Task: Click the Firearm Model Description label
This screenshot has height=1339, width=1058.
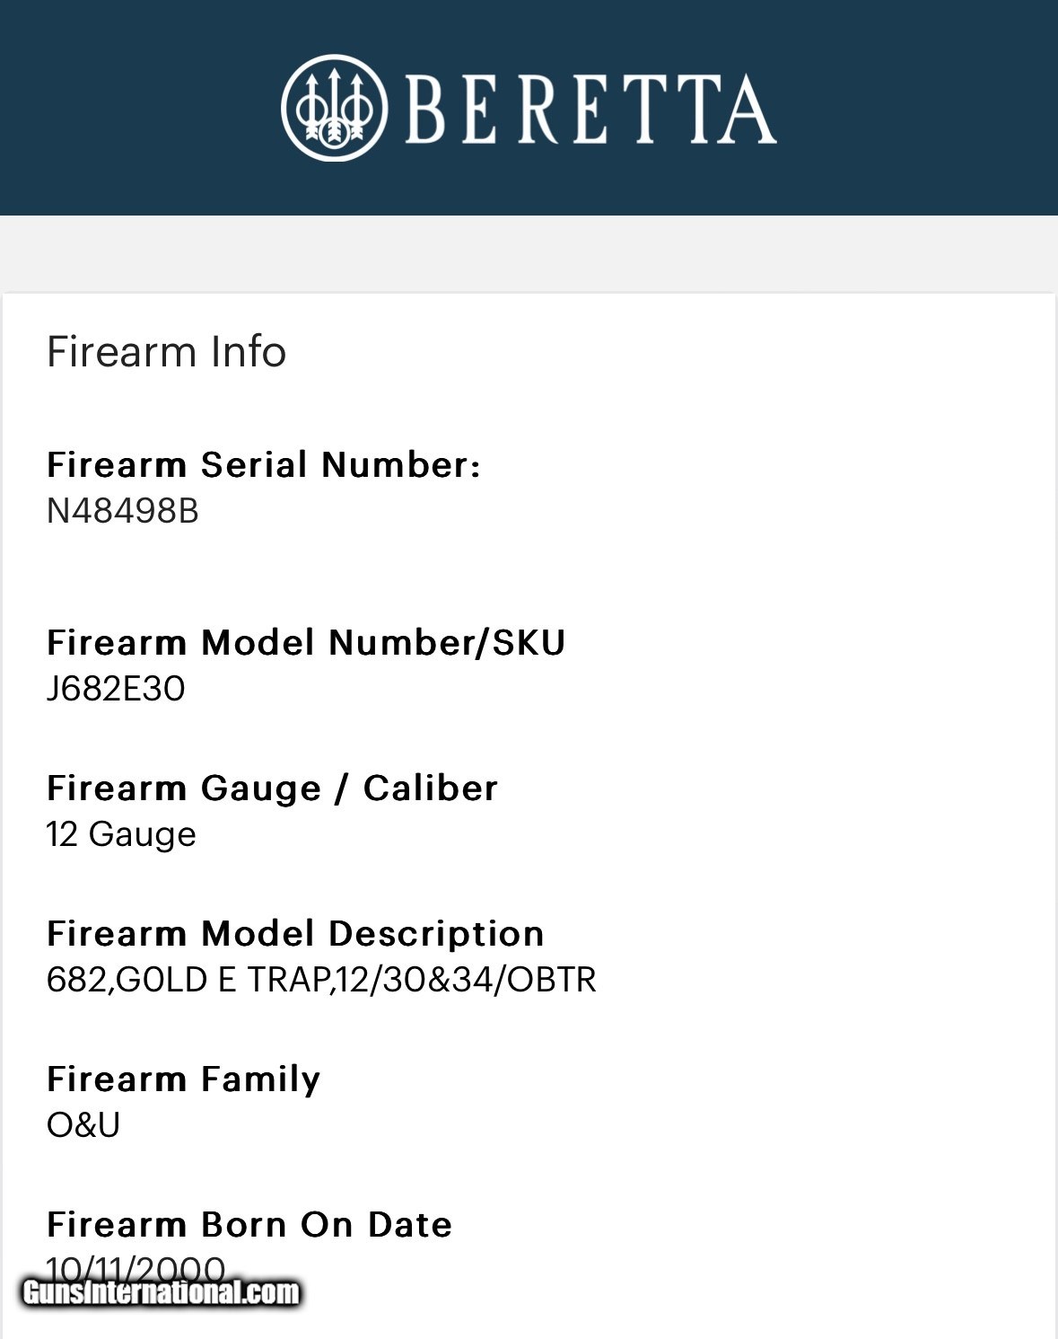Action: click(x=295, y=934)
